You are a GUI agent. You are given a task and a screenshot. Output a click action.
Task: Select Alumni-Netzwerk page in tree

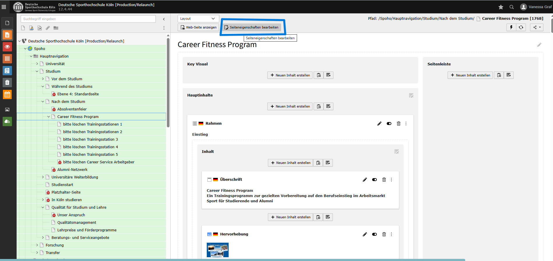point(72,169)
